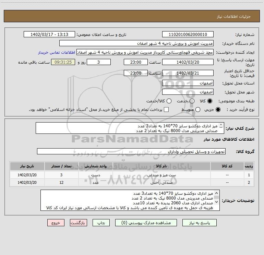
Task: Select the جزیی purchase type radio
Action: point(218,110)
